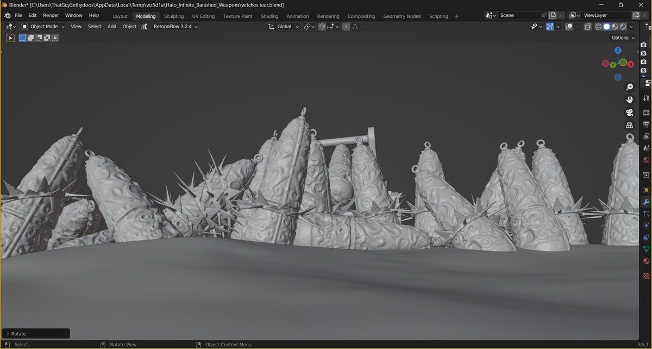Open object visibility and selectability dropdown

click(x=537, y=27)
